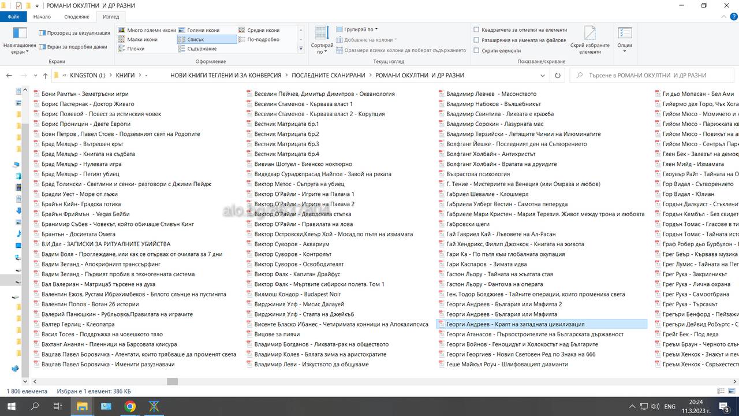Image resolution: width=739 pixels, height=416 pixels.
Task: Choose Големи икони view
Action: [199, 30]
